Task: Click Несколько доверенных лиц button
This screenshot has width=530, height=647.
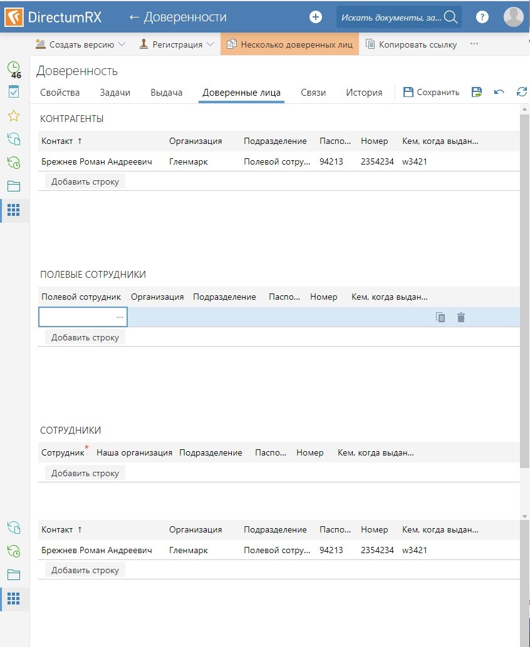Action: coord(289,44)
